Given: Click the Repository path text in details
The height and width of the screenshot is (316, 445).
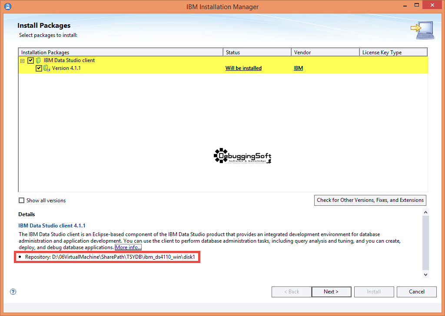Looking at the screenshot, I should (x=110, y=257).
